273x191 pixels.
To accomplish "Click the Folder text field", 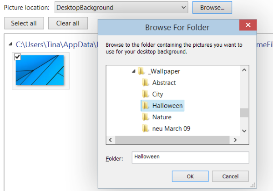I will click(191, 157).
